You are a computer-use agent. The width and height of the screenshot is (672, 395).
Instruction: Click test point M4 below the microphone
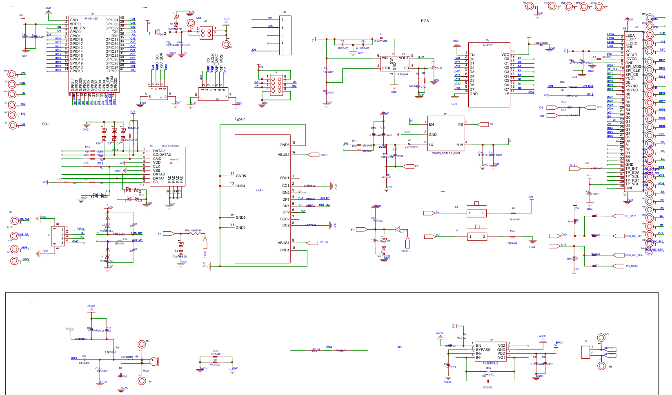point(142,381)
